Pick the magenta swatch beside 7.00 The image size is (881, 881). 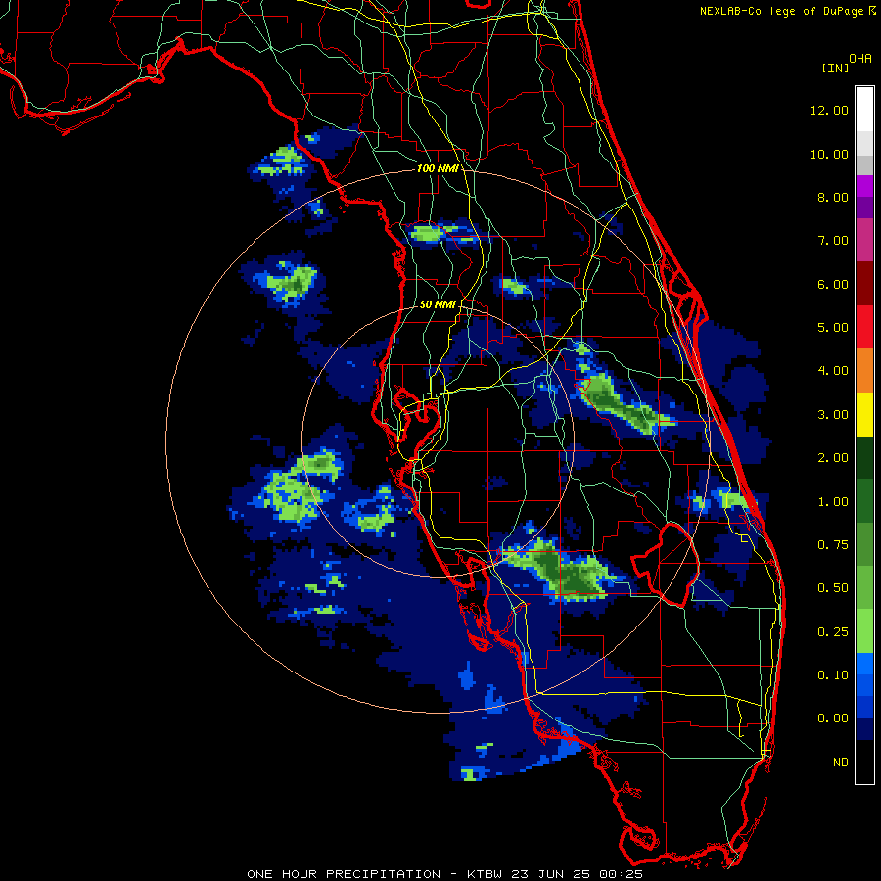864,240
